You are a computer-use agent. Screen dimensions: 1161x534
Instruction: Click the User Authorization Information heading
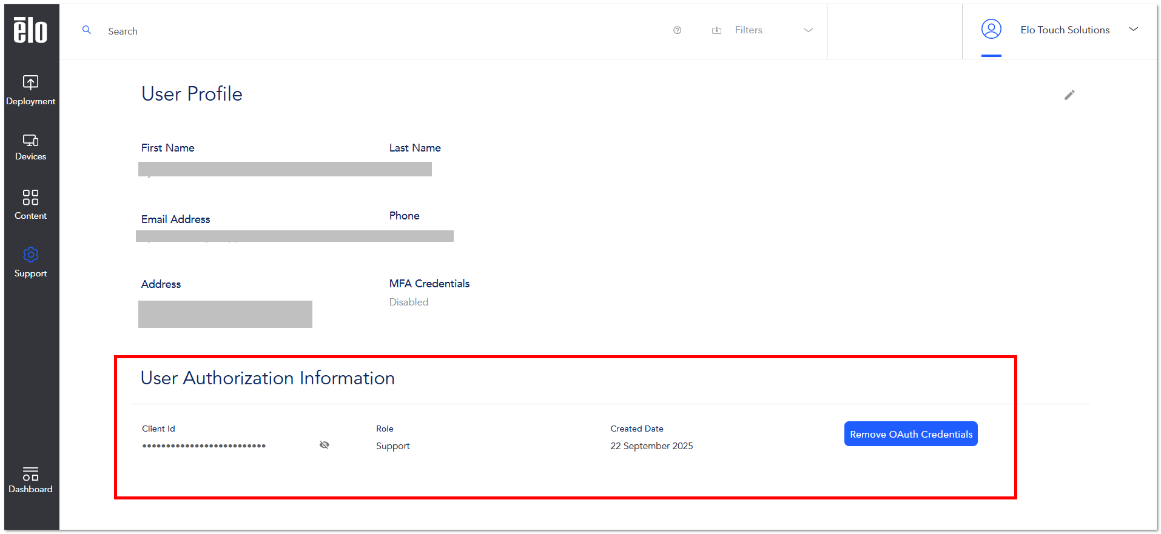268,378
